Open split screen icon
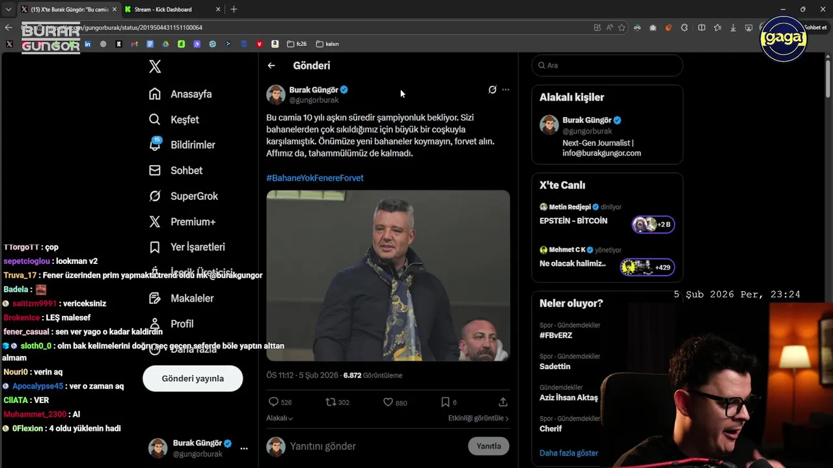The image size is (833, 468). pos(702,27)
